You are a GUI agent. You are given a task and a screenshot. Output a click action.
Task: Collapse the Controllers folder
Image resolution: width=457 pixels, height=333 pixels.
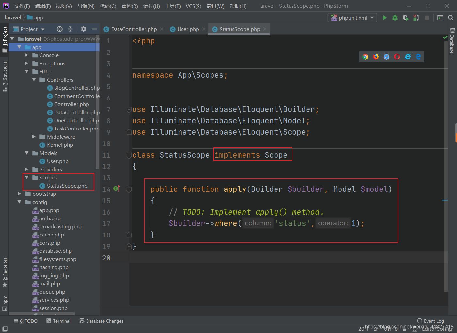click(34, 80)
